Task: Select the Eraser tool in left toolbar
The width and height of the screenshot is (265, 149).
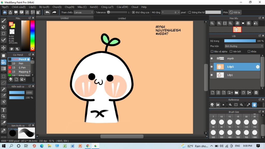Action: [x=4, y=27]
